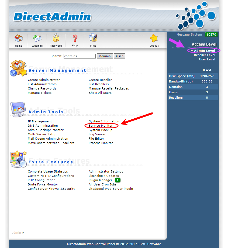The height and width of the screenshot is (248, 228).
Task: Open Log Viewer
Action: coord(97,134)
